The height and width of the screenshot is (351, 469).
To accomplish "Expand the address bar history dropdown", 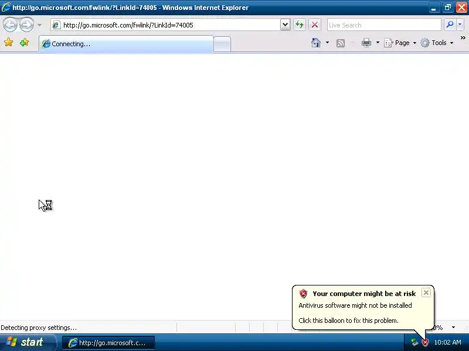I will (286, 25).
